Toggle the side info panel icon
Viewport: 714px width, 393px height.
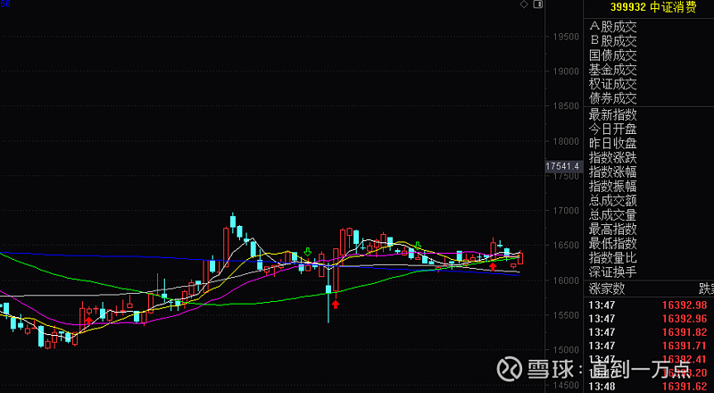pos(538,4)
